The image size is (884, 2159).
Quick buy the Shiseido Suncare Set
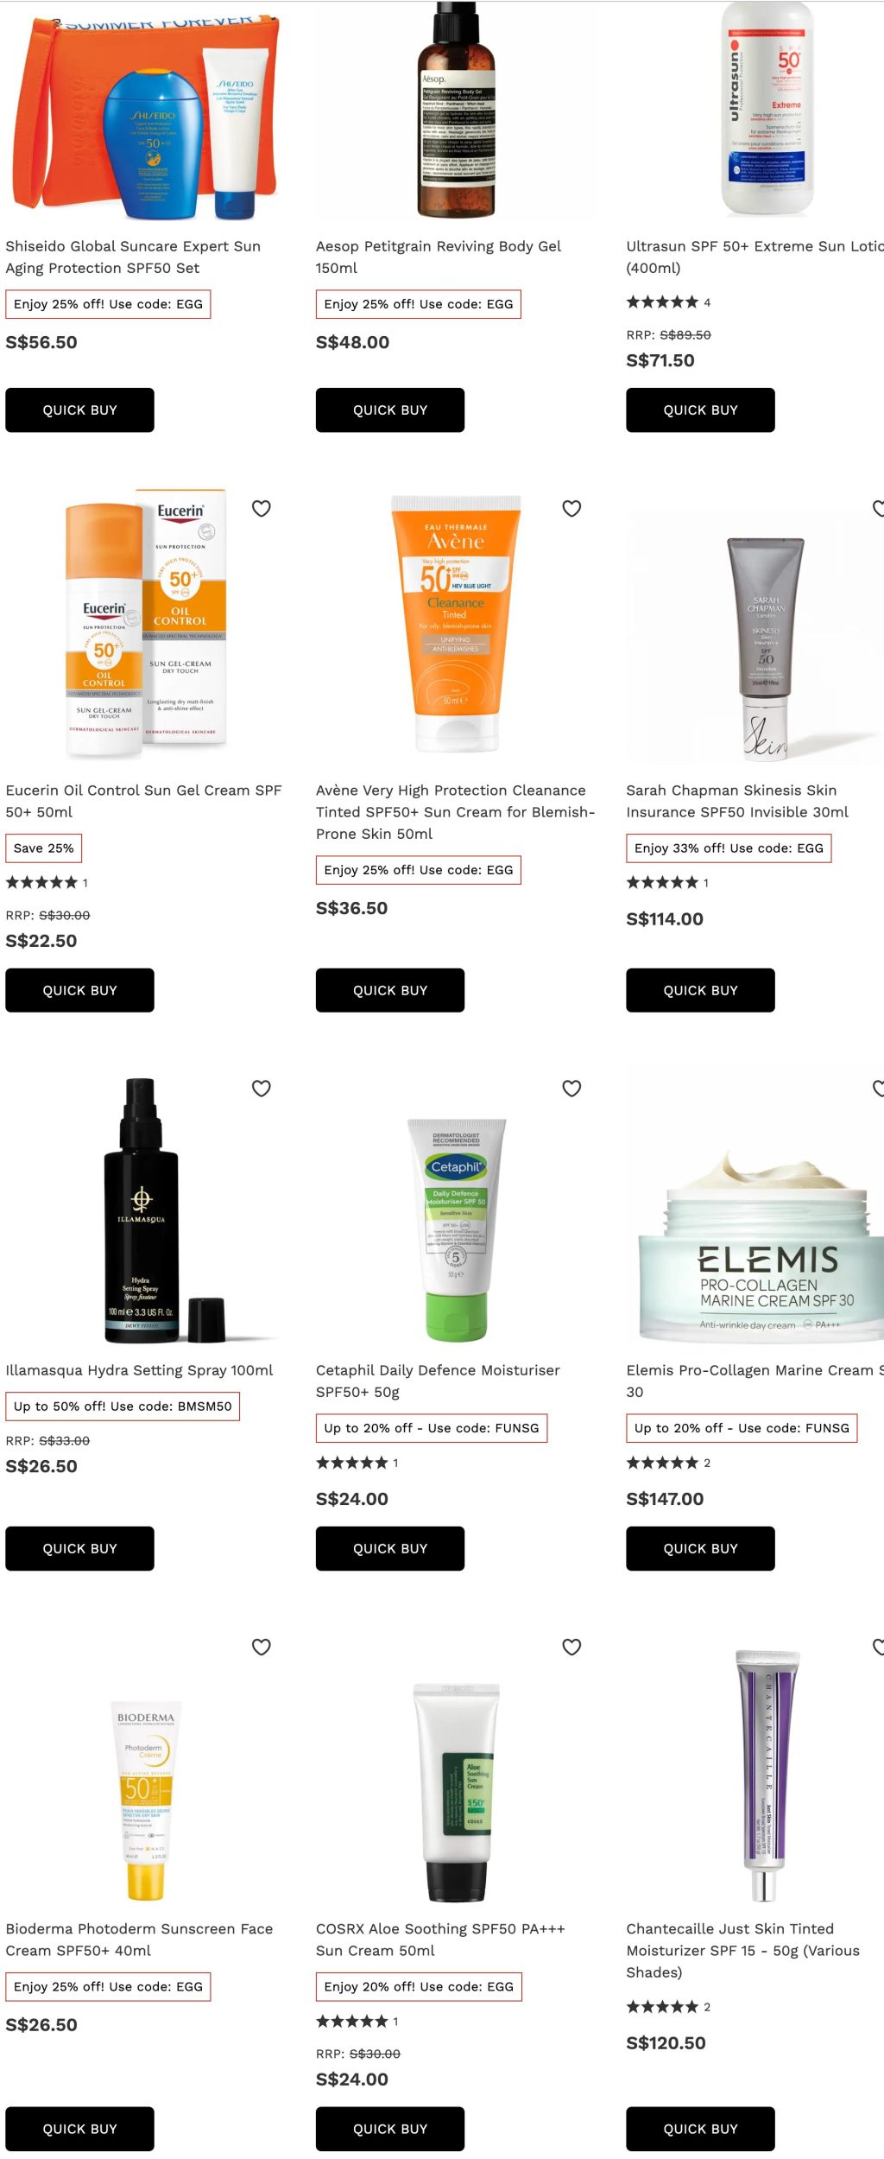(x=79, y=410)
